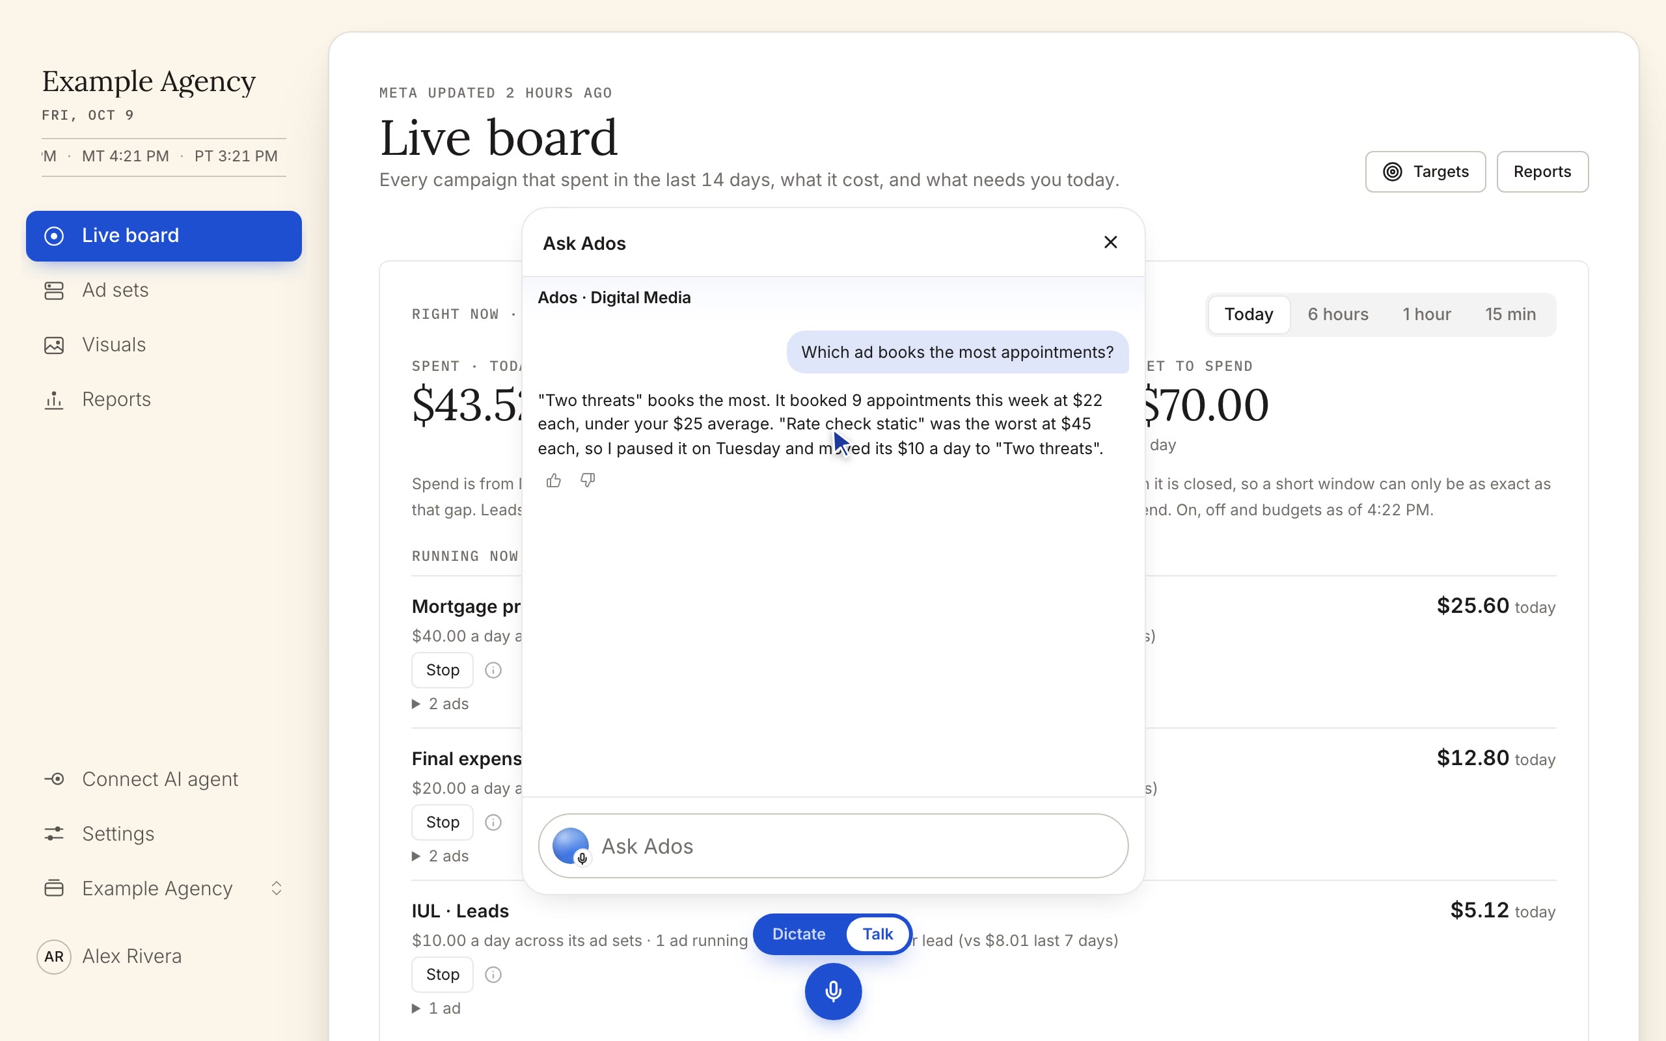Viewport: 1666px width, 1041px height.
Task: Select the 15 min time range
Action: pos(1510,314)
